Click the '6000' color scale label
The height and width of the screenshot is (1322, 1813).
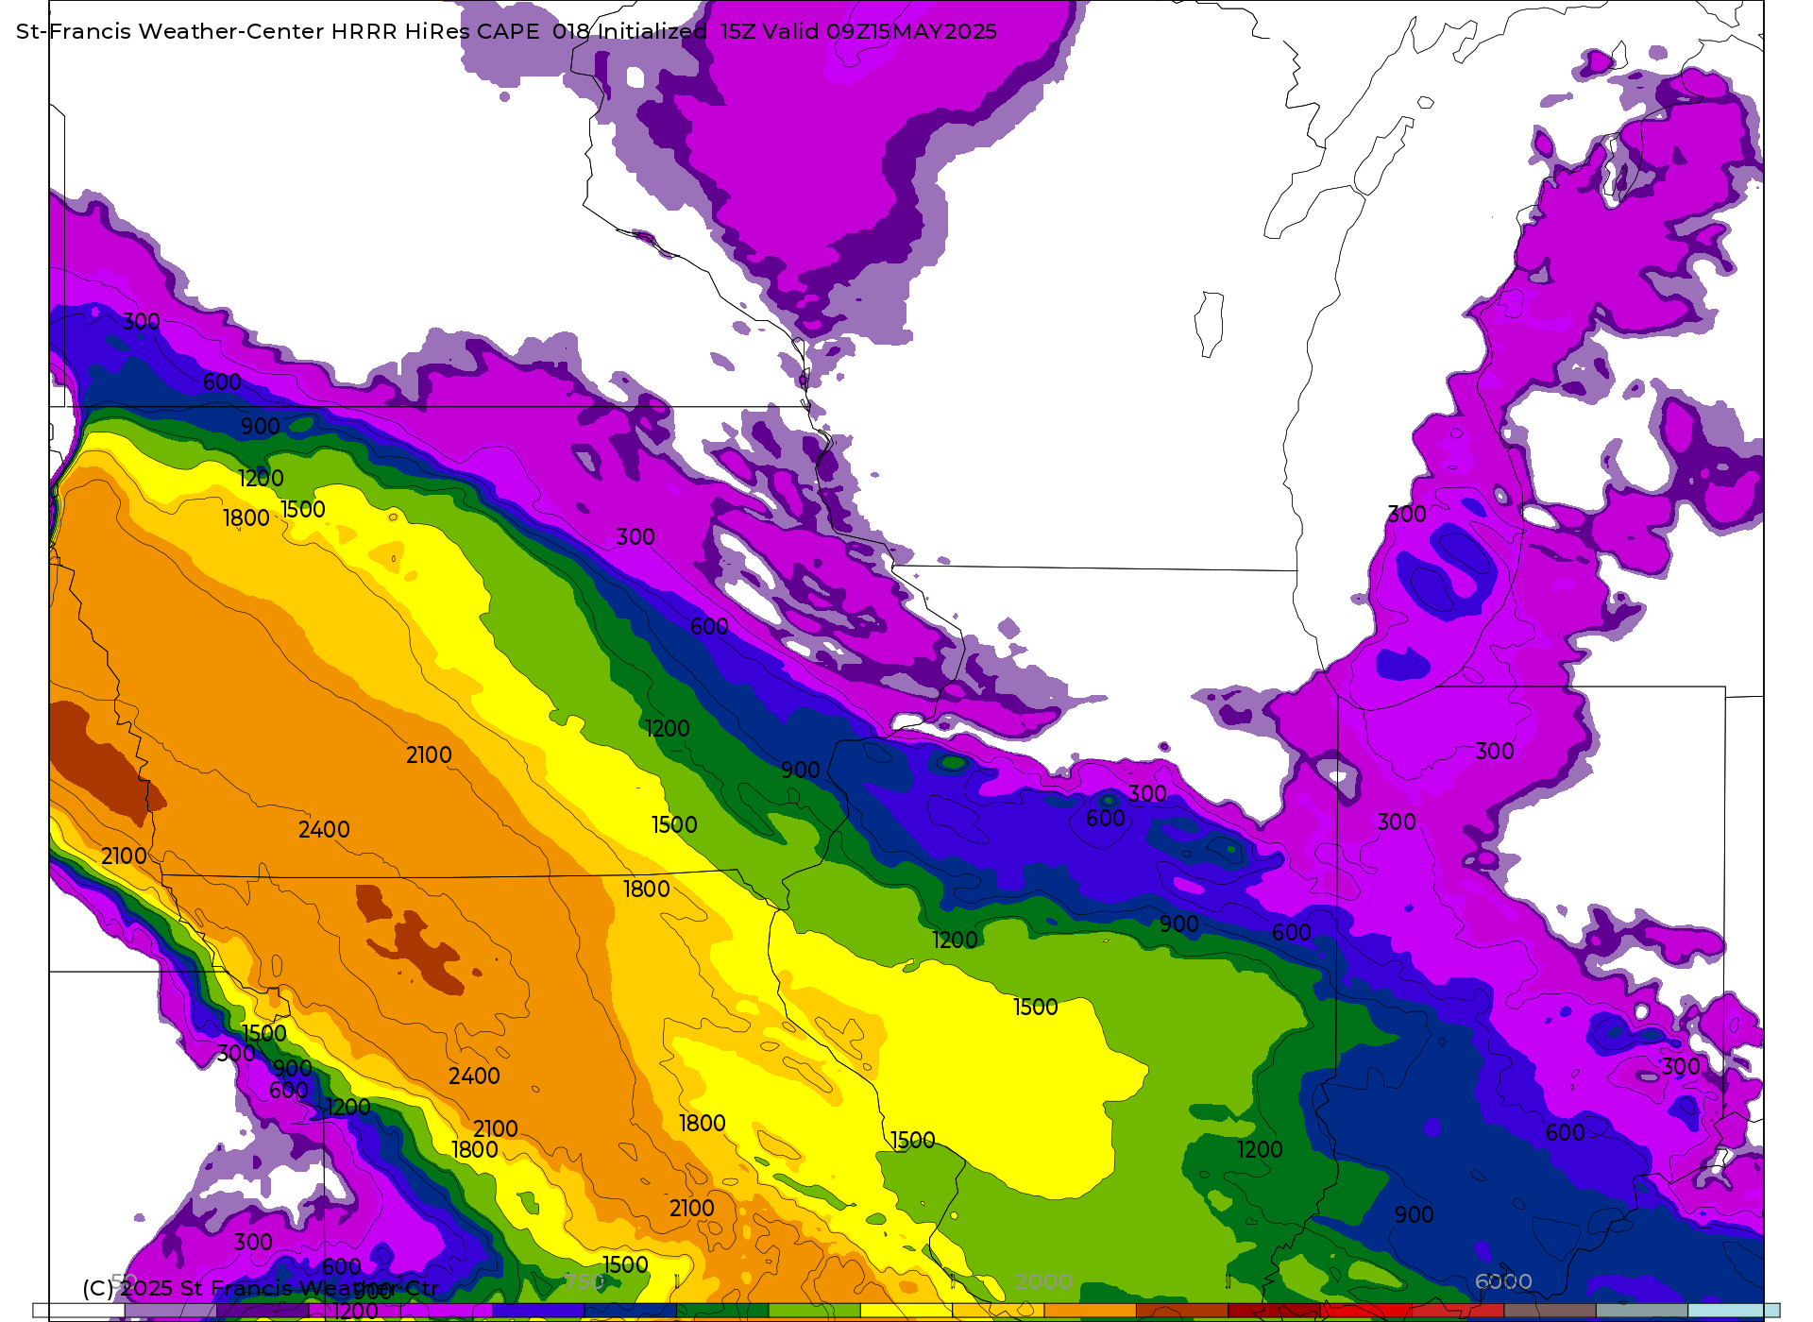(1503, 1281)
